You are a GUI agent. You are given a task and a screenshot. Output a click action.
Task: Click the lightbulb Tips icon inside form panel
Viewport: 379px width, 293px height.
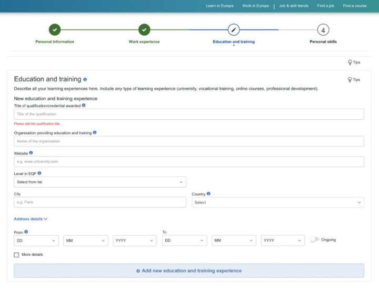click(x=351, y=80)
